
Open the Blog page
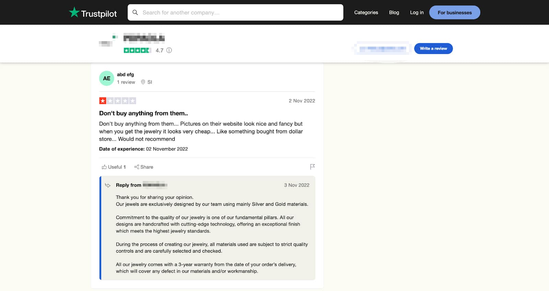pyautogui.click(x=394, y=12)
